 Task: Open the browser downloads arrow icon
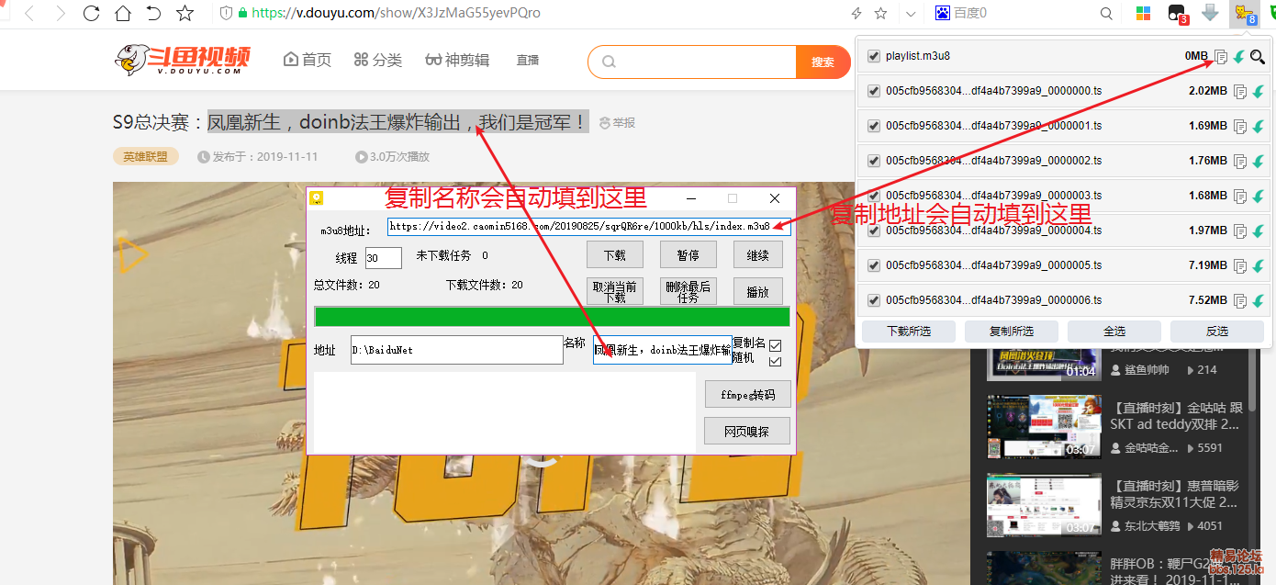pyautogui.click(x=1210, y=13)
